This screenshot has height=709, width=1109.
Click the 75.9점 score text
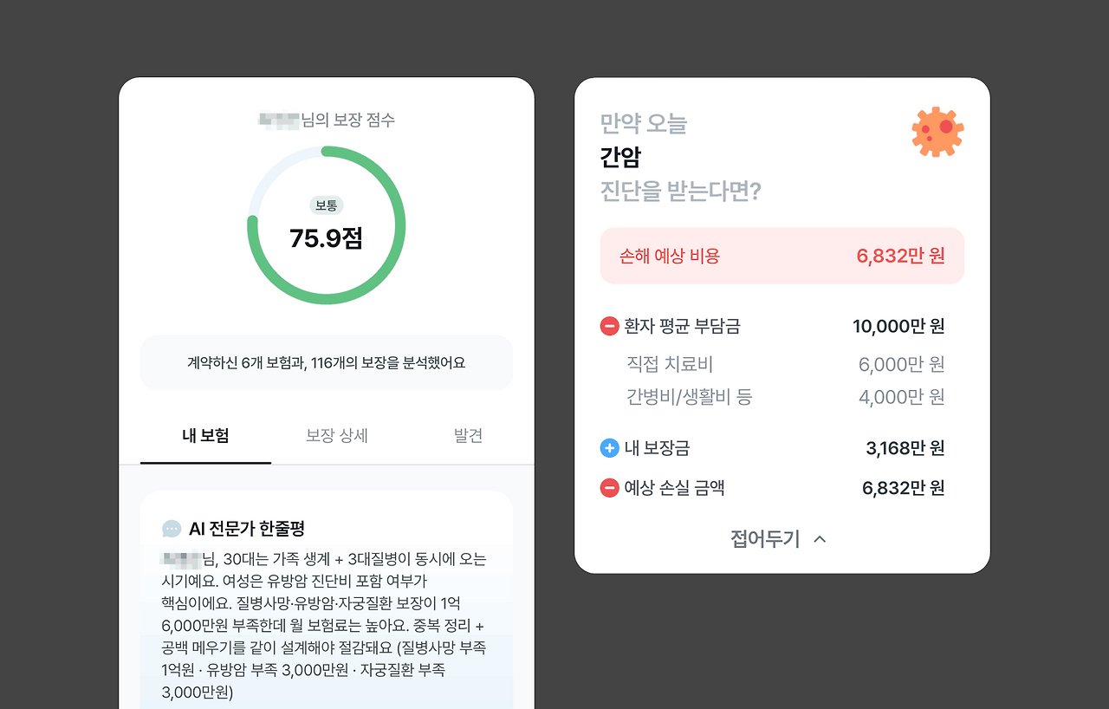(x=327, y=238)
